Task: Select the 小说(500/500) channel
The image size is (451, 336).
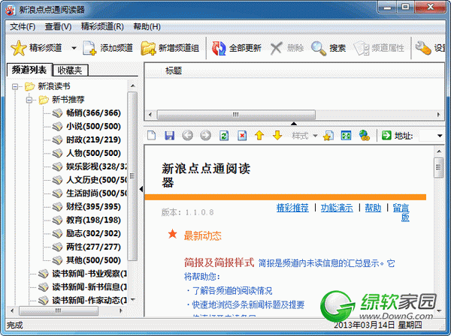Action: [93, 126]
